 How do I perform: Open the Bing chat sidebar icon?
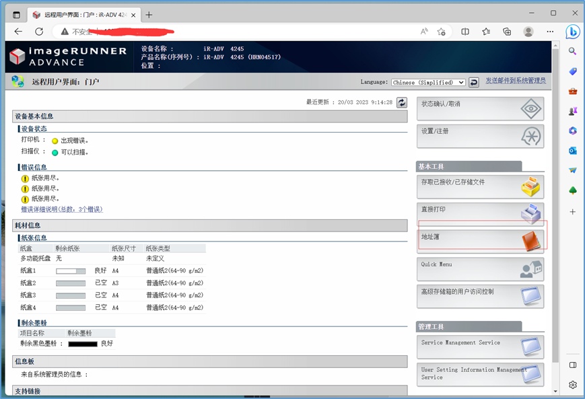tap(573, 32)
